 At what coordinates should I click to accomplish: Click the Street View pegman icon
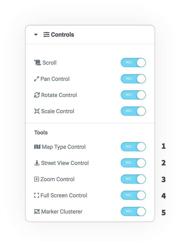pos(37,163)
